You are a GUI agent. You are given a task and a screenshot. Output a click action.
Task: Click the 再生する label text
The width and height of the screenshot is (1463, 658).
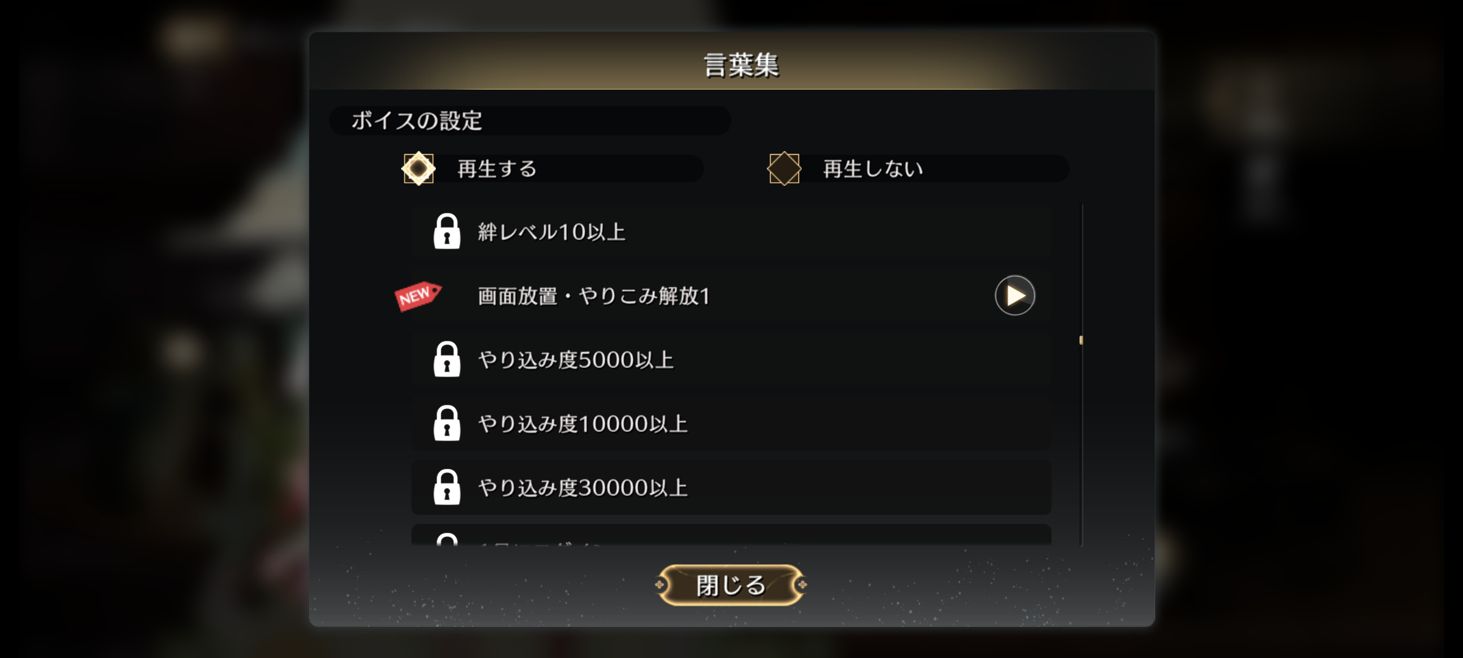pos(497,169)
